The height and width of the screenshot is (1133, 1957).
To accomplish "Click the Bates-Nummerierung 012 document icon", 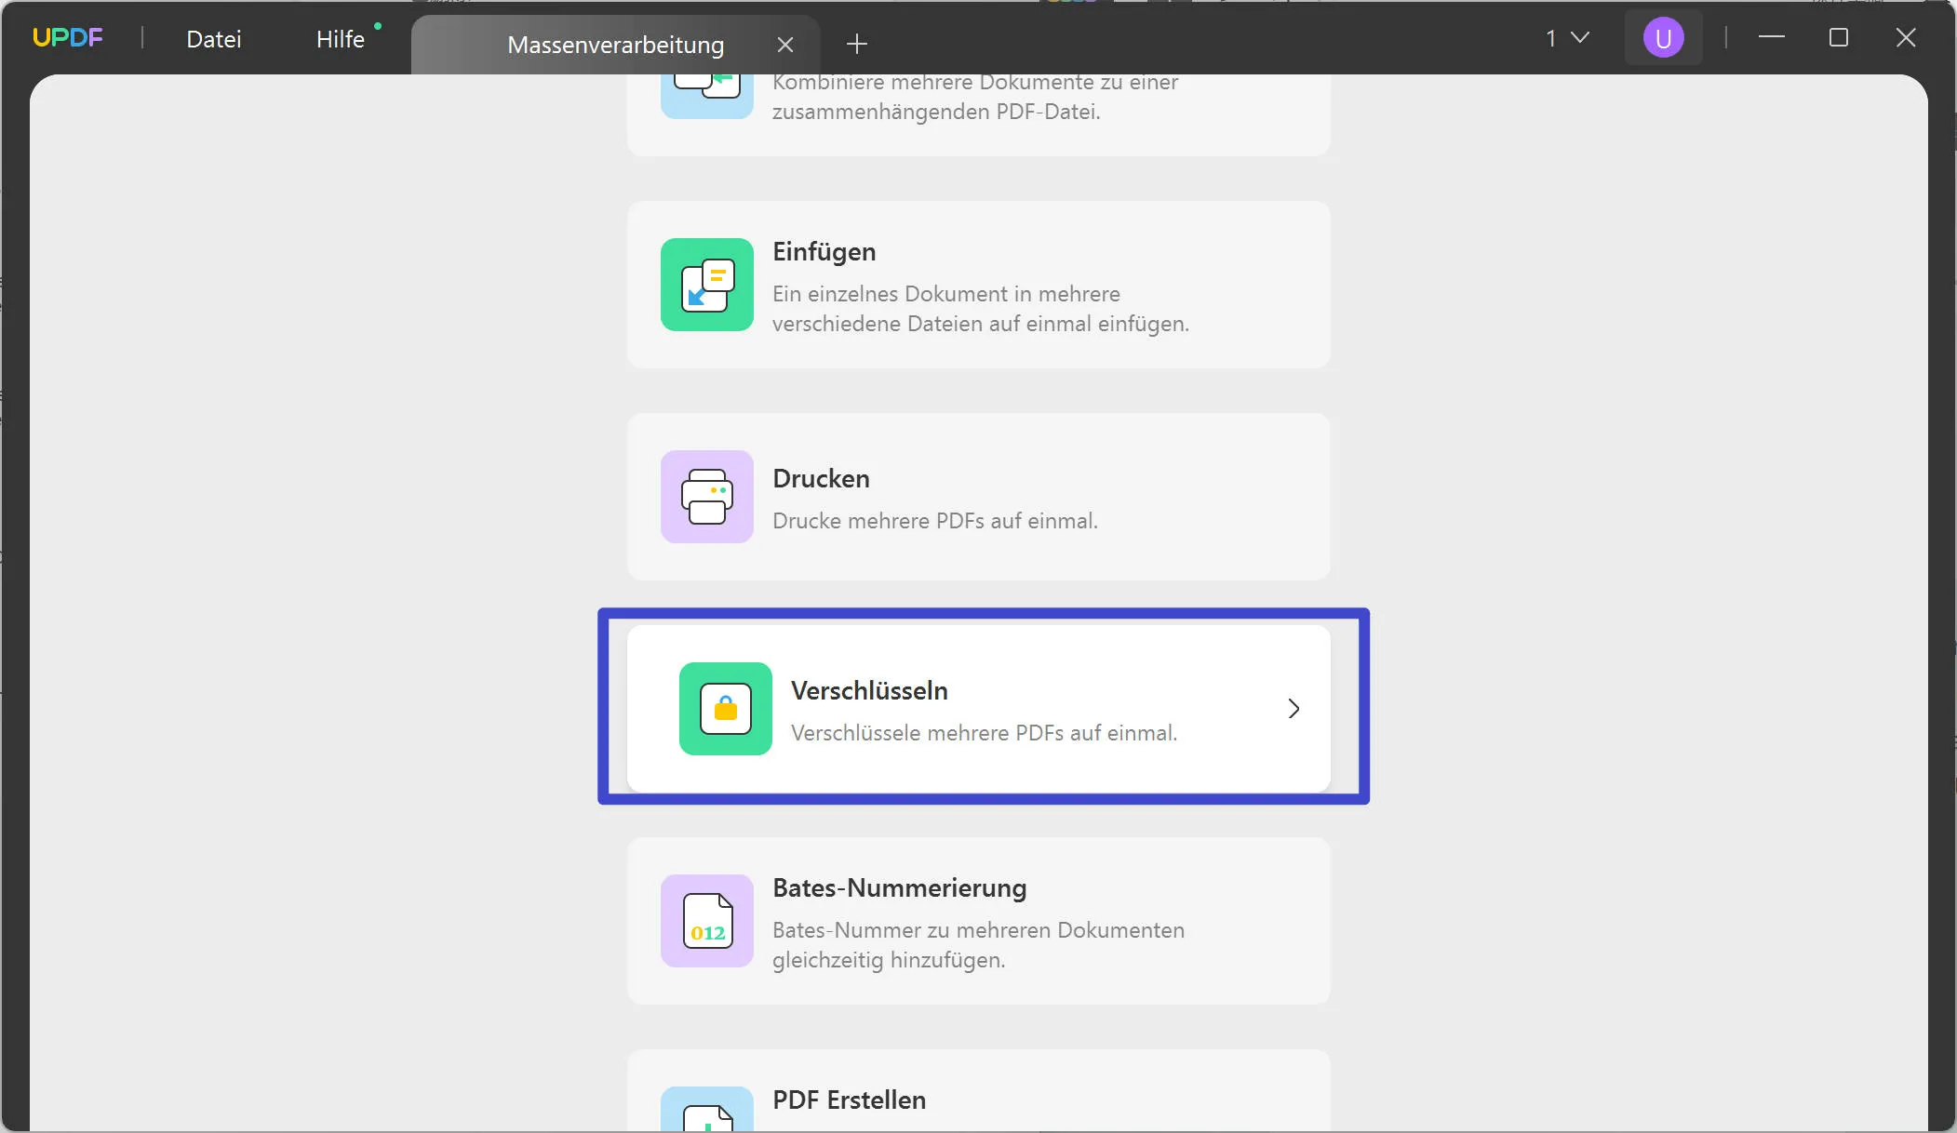I will (x=705, y=921).
